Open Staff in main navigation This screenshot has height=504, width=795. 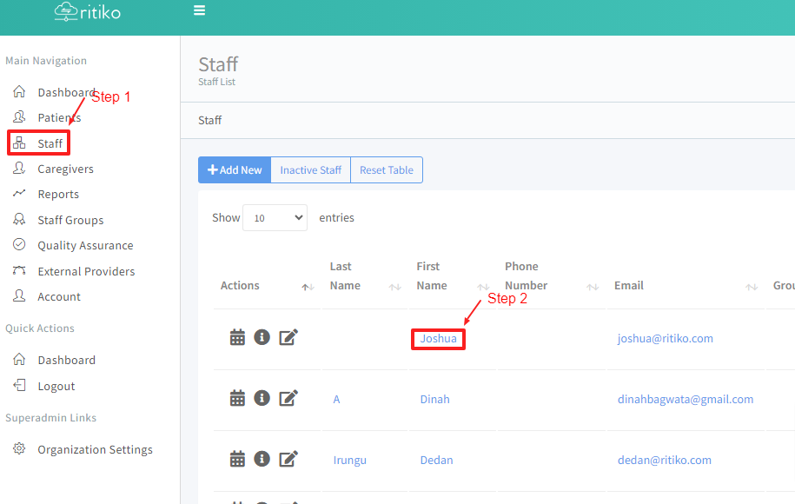50,143
